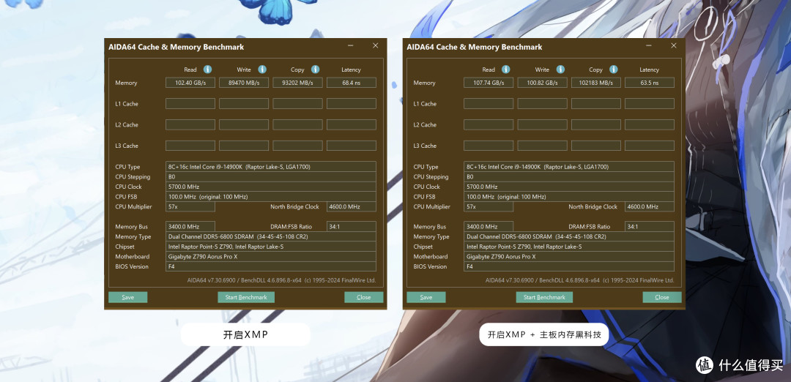Screen dimensions: 791x382
Task: Click Read info icon in right AIDA64 window
Action: (505, 70)
